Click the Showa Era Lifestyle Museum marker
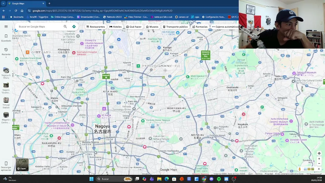Screen dimensions: 325x183 coord(82,43)
